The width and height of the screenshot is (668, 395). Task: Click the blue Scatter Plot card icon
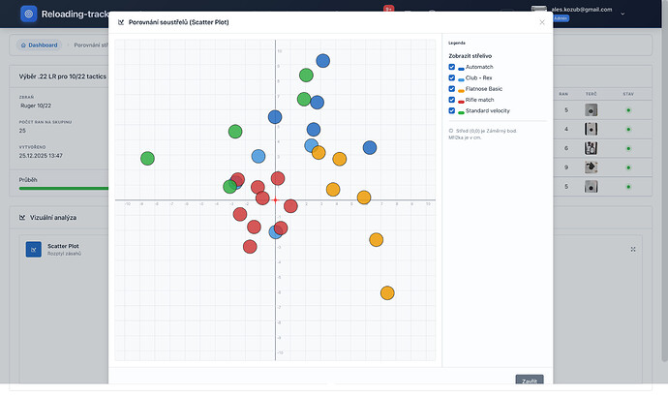(33, 250)
